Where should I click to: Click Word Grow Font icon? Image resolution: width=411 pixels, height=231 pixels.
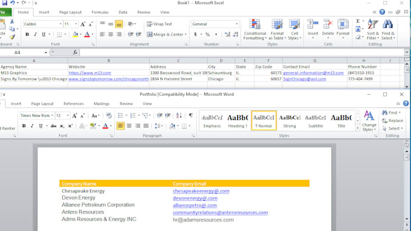point(75,116)
